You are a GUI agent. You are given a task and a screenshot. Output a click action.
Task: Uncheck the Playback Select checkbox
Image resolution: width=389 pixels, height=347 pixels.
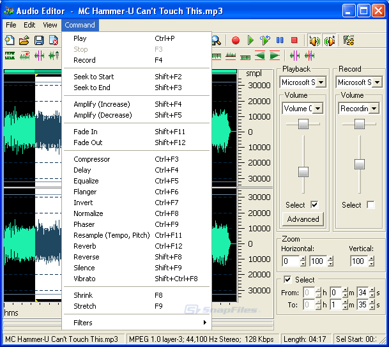[x=314, y=205]
